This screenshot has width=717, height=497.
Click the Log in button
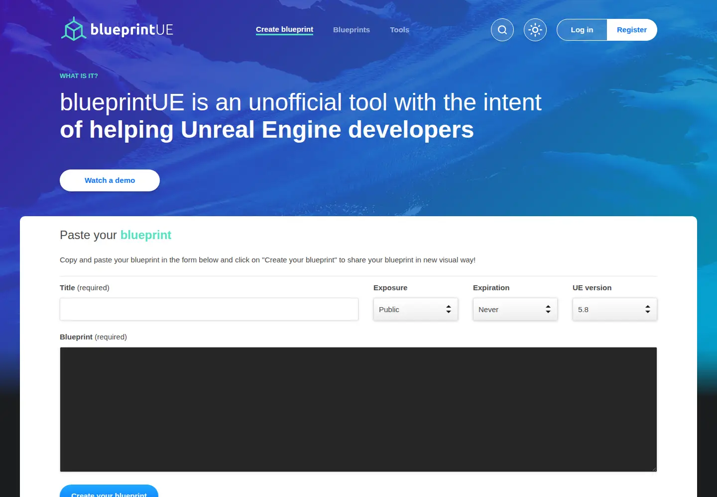point(582,30)
